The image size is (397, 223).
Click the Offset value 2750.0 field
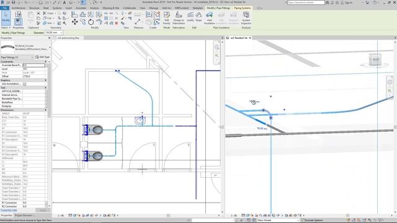(33, 76)
